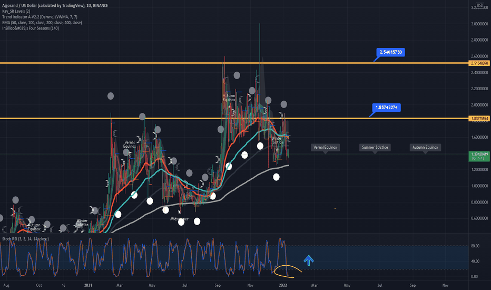This screenshot has height=290, width=491.
Task: Select the Summer Solstice season marker
Action: click(375, 147)
